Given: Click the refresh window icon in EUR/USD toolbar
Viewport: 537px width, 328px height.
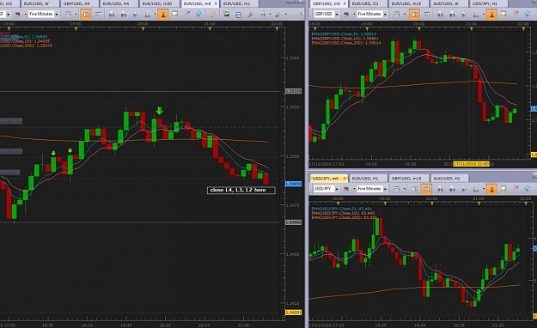Looking at the screenshot, I should click(x=238, y=15).
